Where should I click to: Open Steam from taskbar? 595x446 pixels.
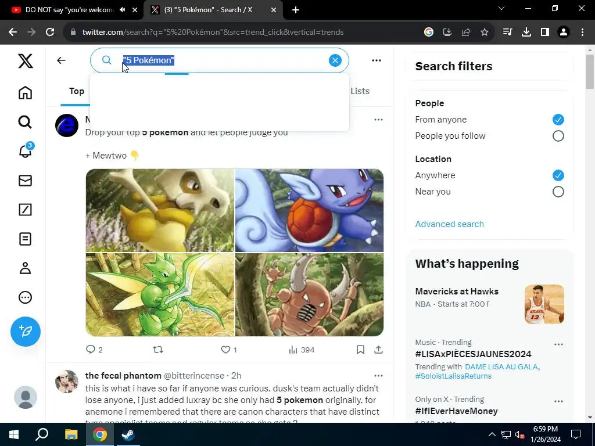coord(128,434)
